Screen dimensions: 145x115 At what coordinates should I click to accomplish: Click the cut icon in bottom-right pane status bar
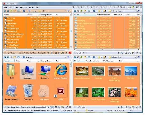[126, 107]
